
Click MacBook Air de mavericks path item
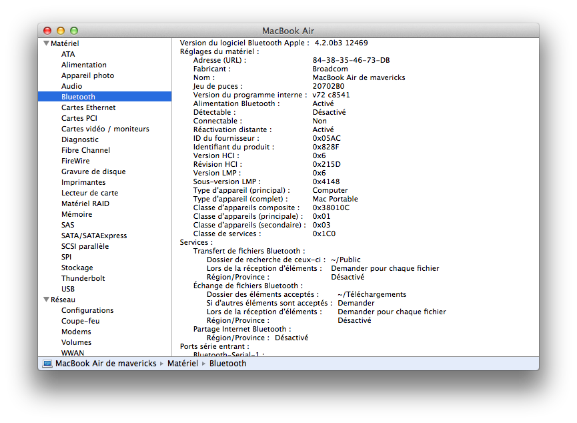[105, 364]
